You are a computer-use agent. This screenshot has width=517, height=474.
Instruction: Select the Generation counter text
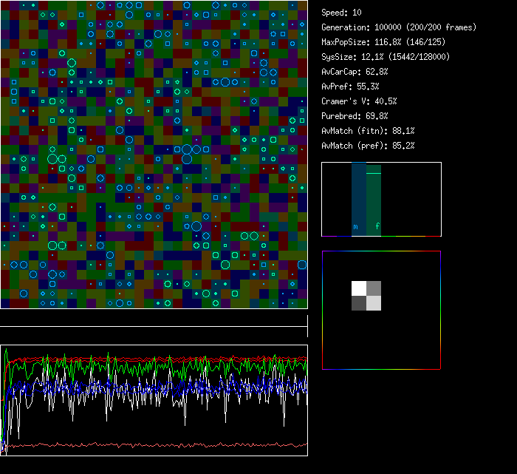(x=399, y=27)
